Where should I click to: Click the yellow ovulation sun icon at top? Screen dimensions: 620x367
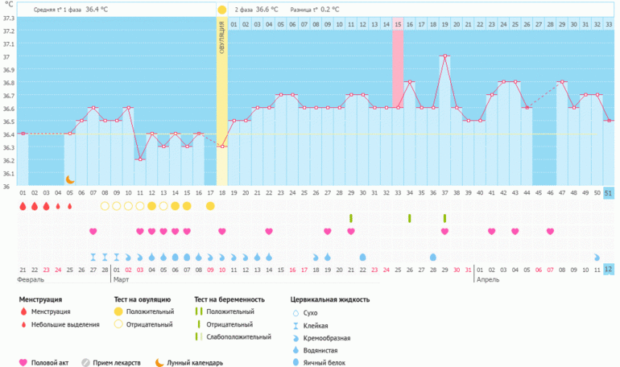pyautogui.click(x=221, y=10)
